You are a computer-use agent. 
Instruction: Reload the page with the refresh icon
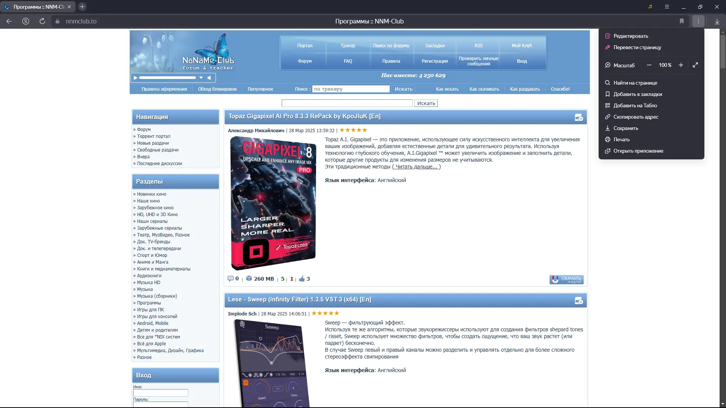click(42, 22)
